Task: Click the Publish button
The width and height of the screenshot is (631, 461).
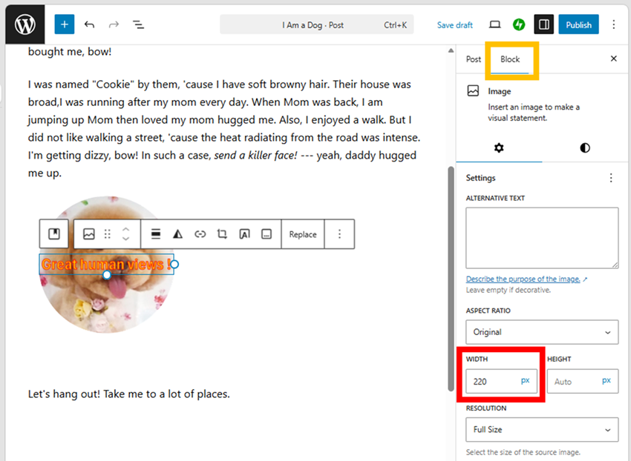Action: coord(578,24)
